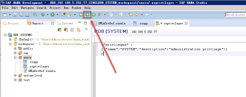Close the .xsprivileges editor tab

click(186, 23)
